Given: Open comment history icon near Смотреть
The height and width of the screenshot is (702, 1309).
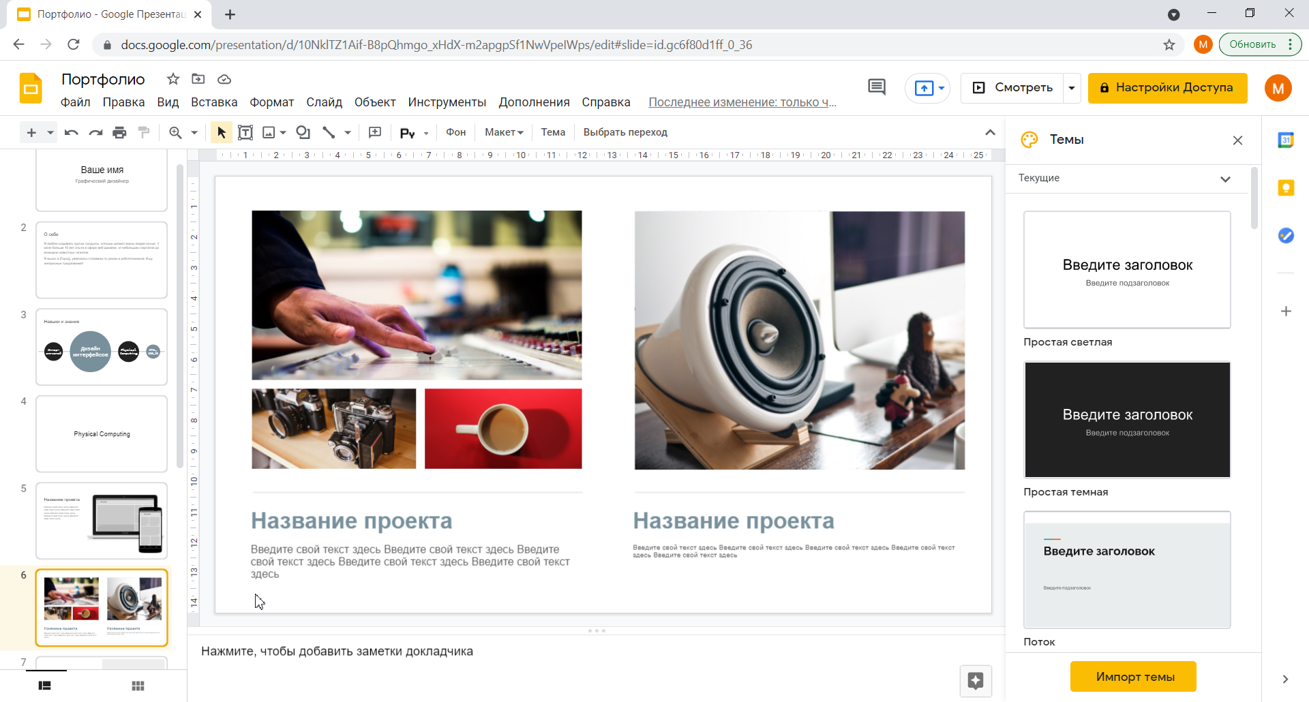Looking at the screenshot, I should point(877,87).
